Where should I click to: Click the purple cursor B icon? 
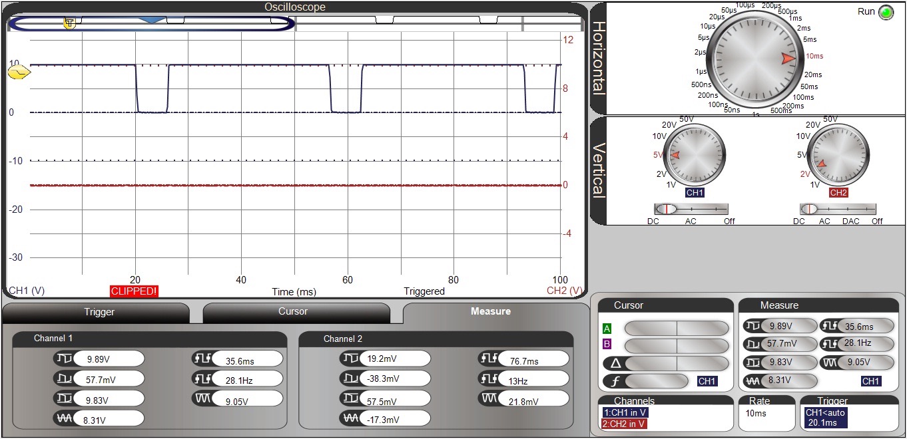[x=607, y=345]
